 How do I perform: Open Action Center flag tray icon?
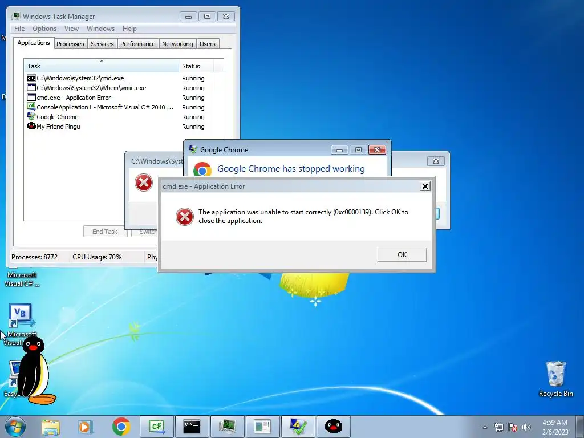tap(513, 427)
